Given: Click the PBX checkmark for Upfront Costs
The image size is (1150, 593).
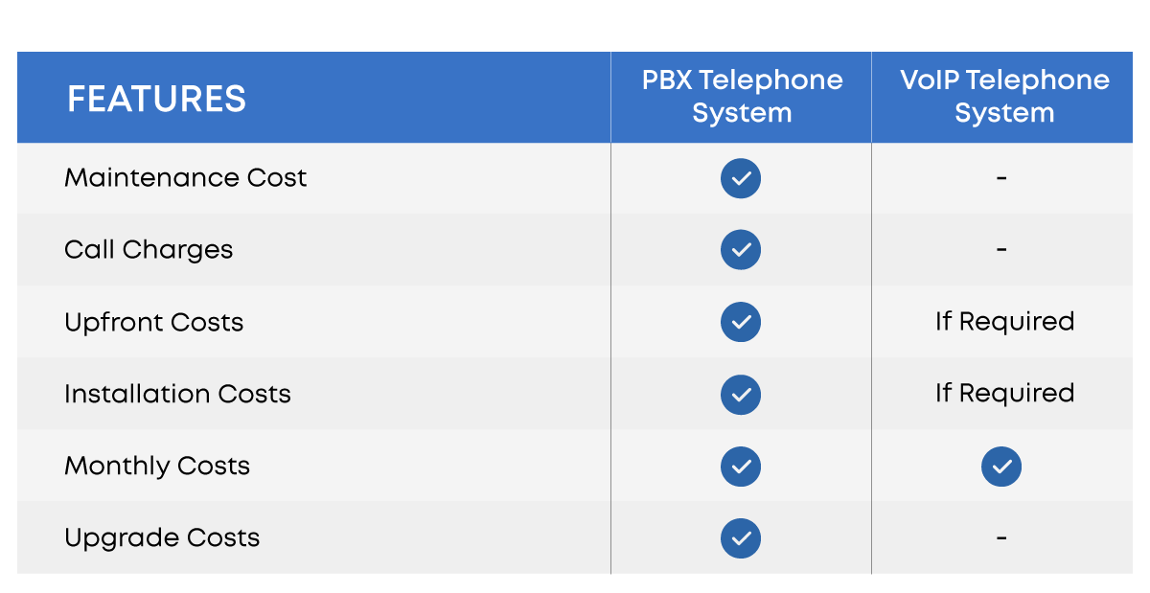Looking at the screenshot, I should pos(741,322).
